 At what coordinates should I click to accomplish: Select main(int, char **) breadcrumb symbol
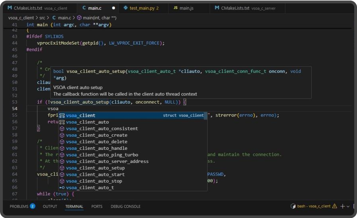(100, 18)
